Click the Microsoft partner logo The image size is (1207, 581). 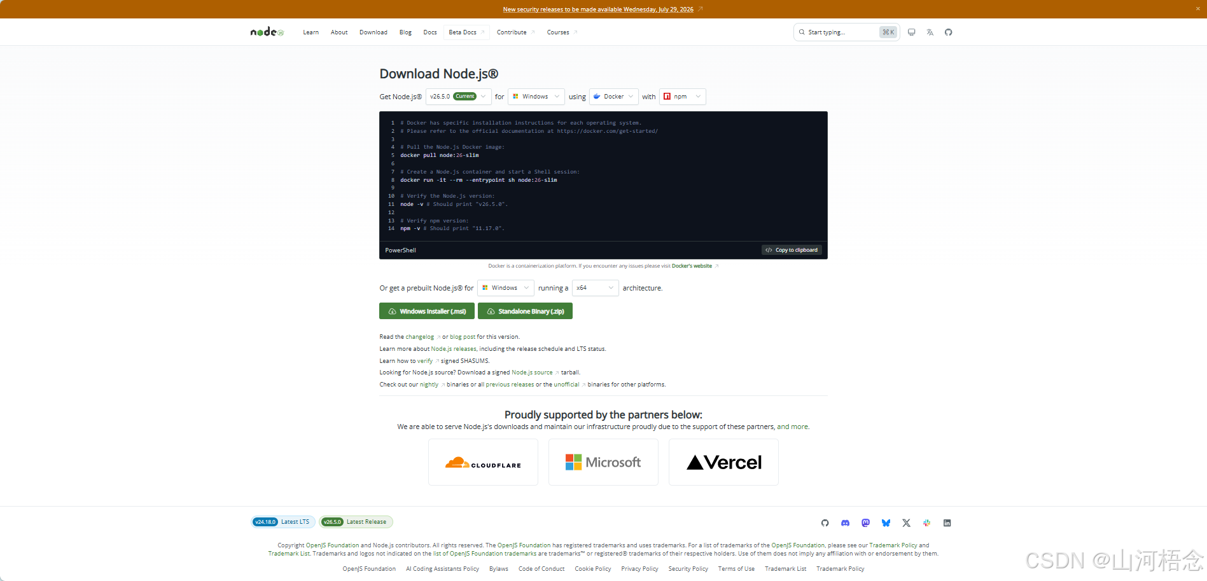tap(603, 462)
